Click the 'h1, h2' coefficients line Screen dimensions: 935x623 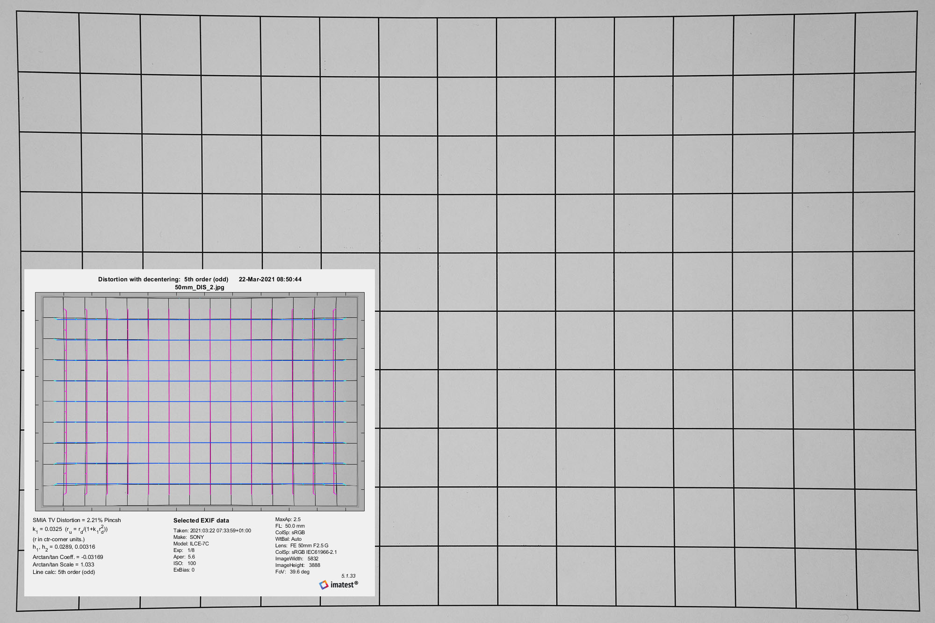[x=64, y=547]
